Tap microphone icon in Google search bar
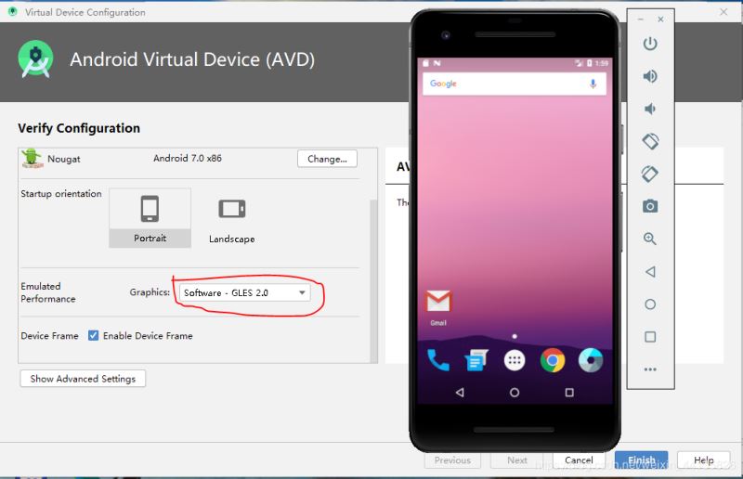 (x=593, y=84)
